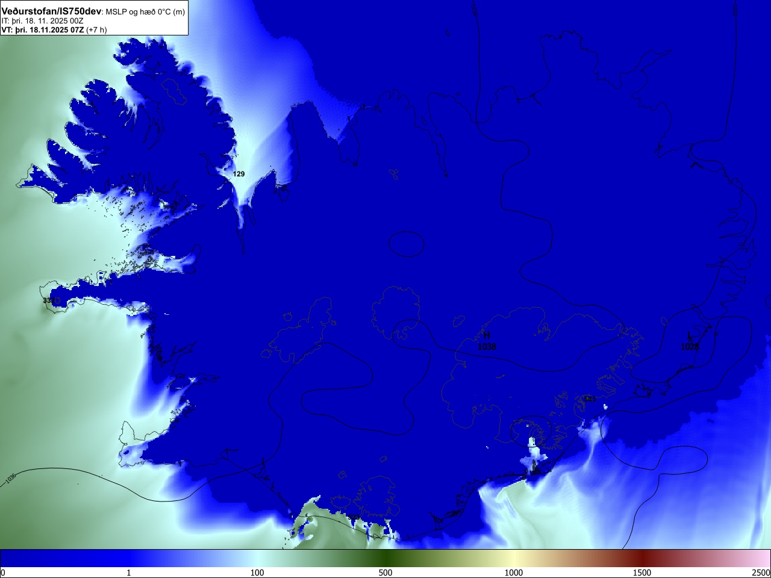
Task: Click the "500" tick on the colour scale
Action: click(385, 573)
